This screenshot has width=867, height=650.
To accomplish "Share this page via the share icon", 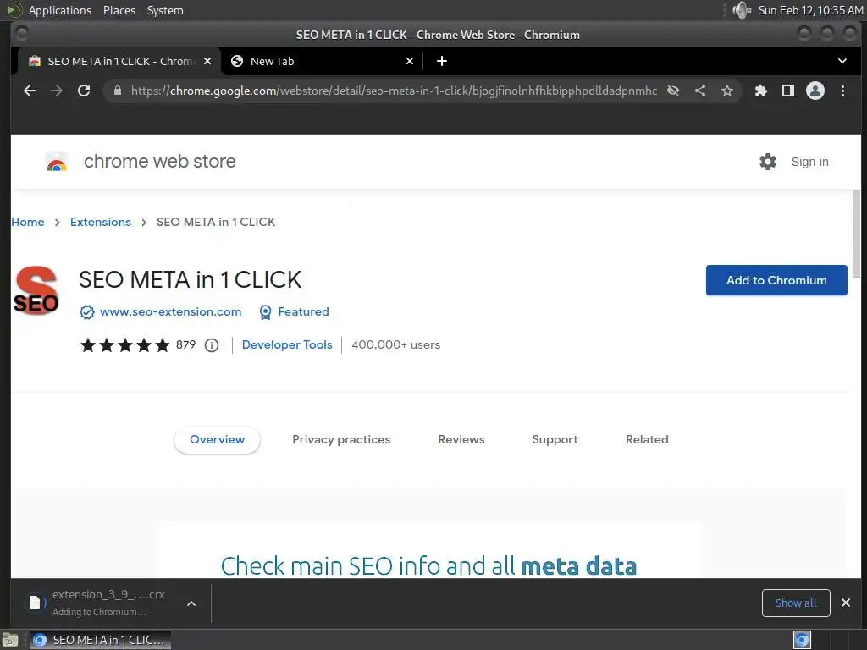I will pyautogui.click(x=700, y=91).
